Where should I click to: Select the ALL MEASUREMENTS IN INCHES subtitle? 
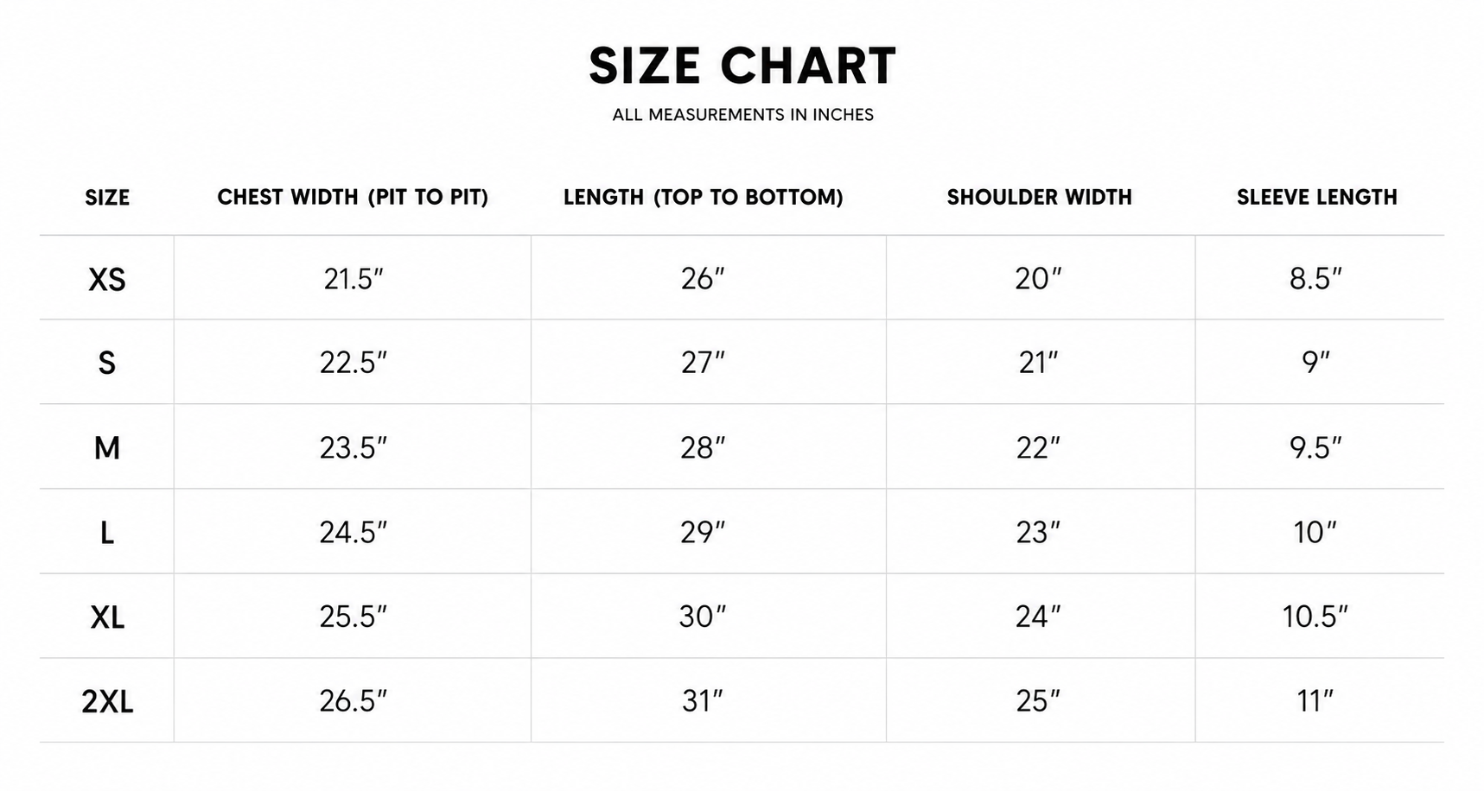pyautogui.click(x=742, y=115)
